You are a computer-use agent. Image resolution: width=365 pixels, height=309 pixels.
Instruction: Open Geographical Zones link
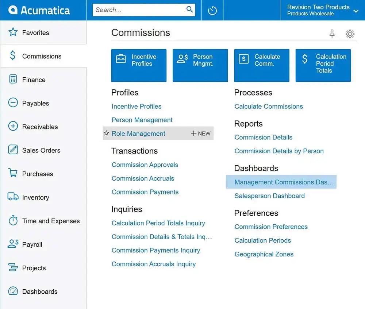(264, 254)
